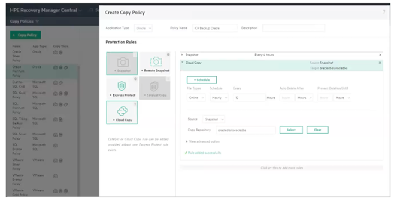Select the Cloud Copy tile

coord(122,113)
